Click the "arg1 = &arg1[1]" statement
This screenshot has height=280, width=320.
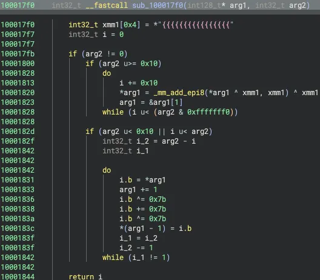point(151,102)
